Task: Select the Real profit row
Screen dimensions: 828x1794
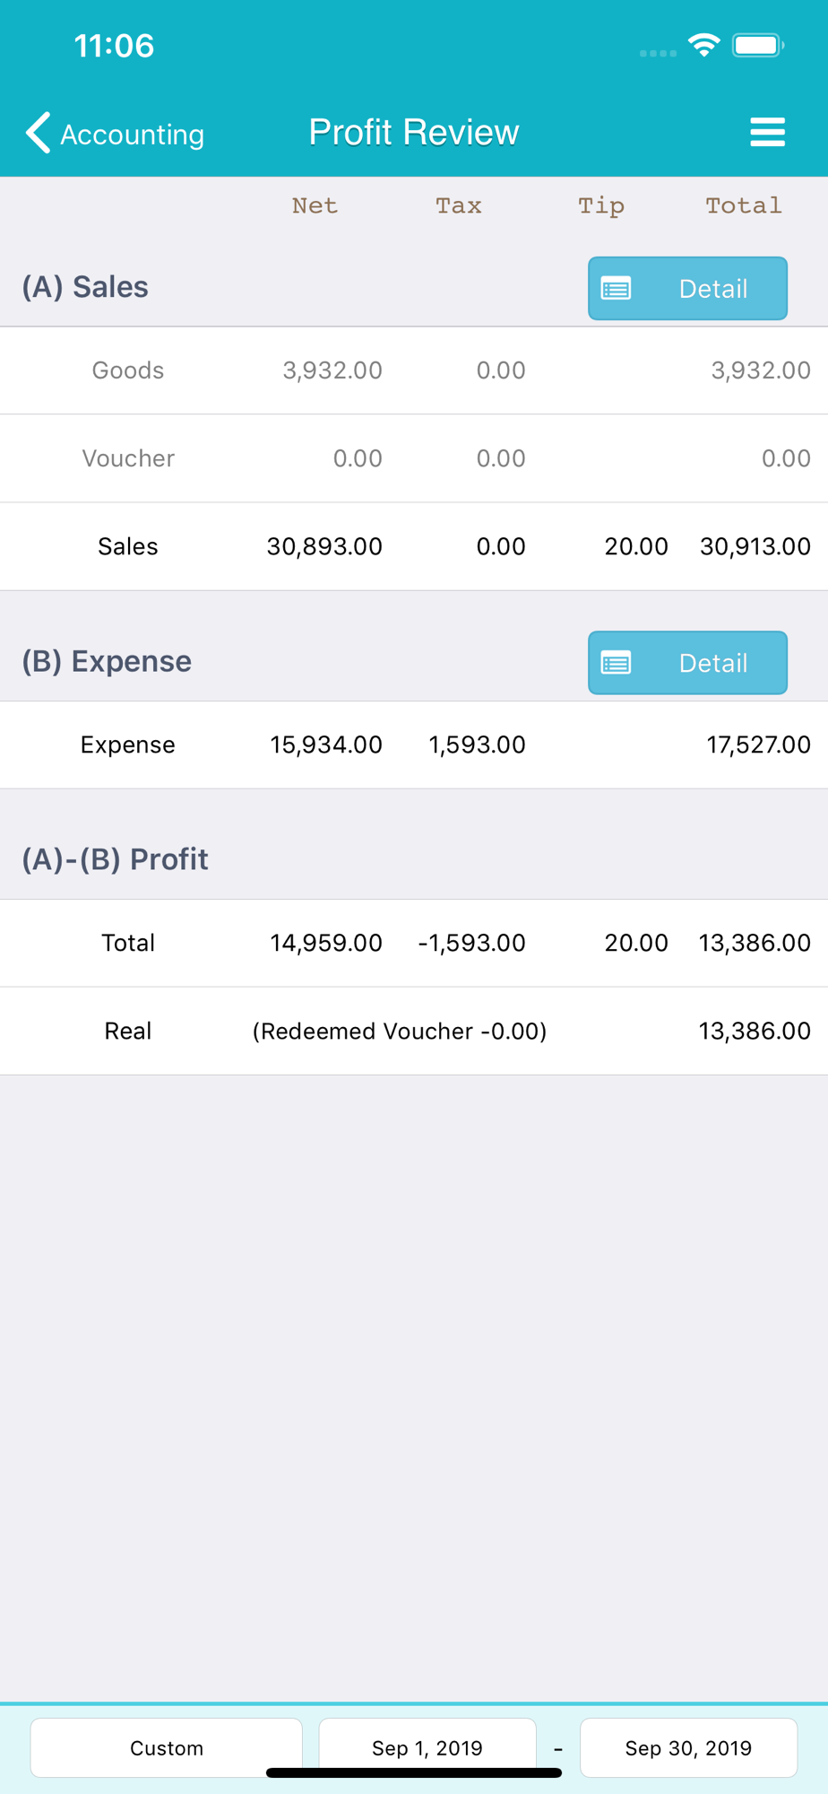Action: (x=414, y=1031)
